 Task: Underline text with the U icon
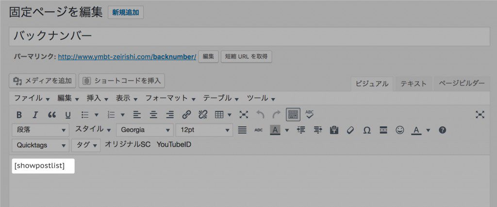[68, 115]
